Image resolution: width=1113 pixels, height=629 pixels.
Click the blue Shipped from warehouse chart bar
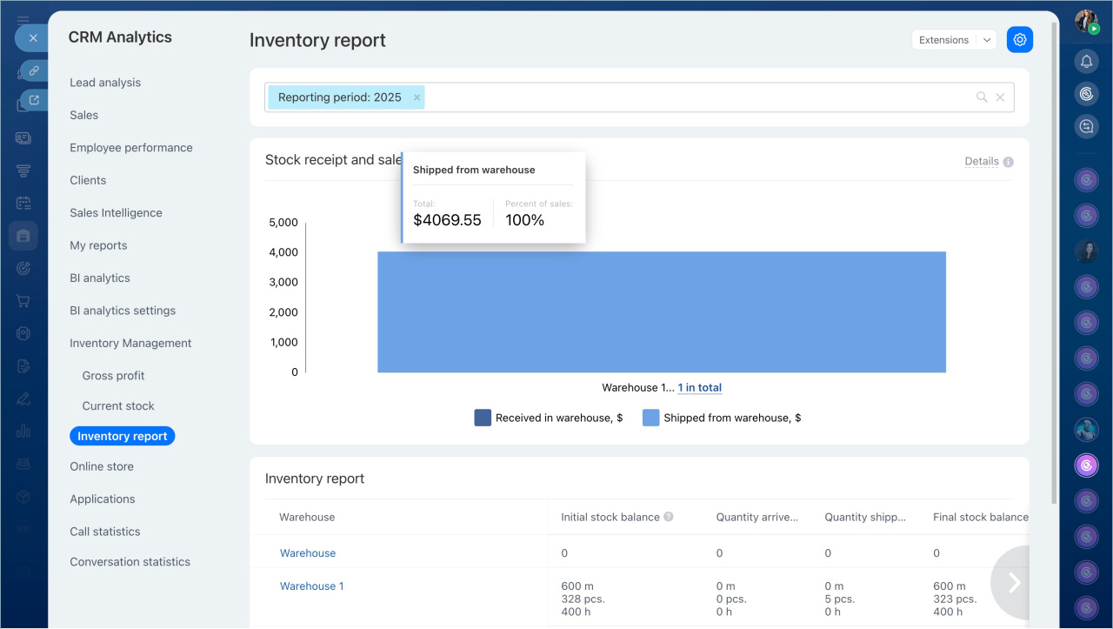point(661,312)
